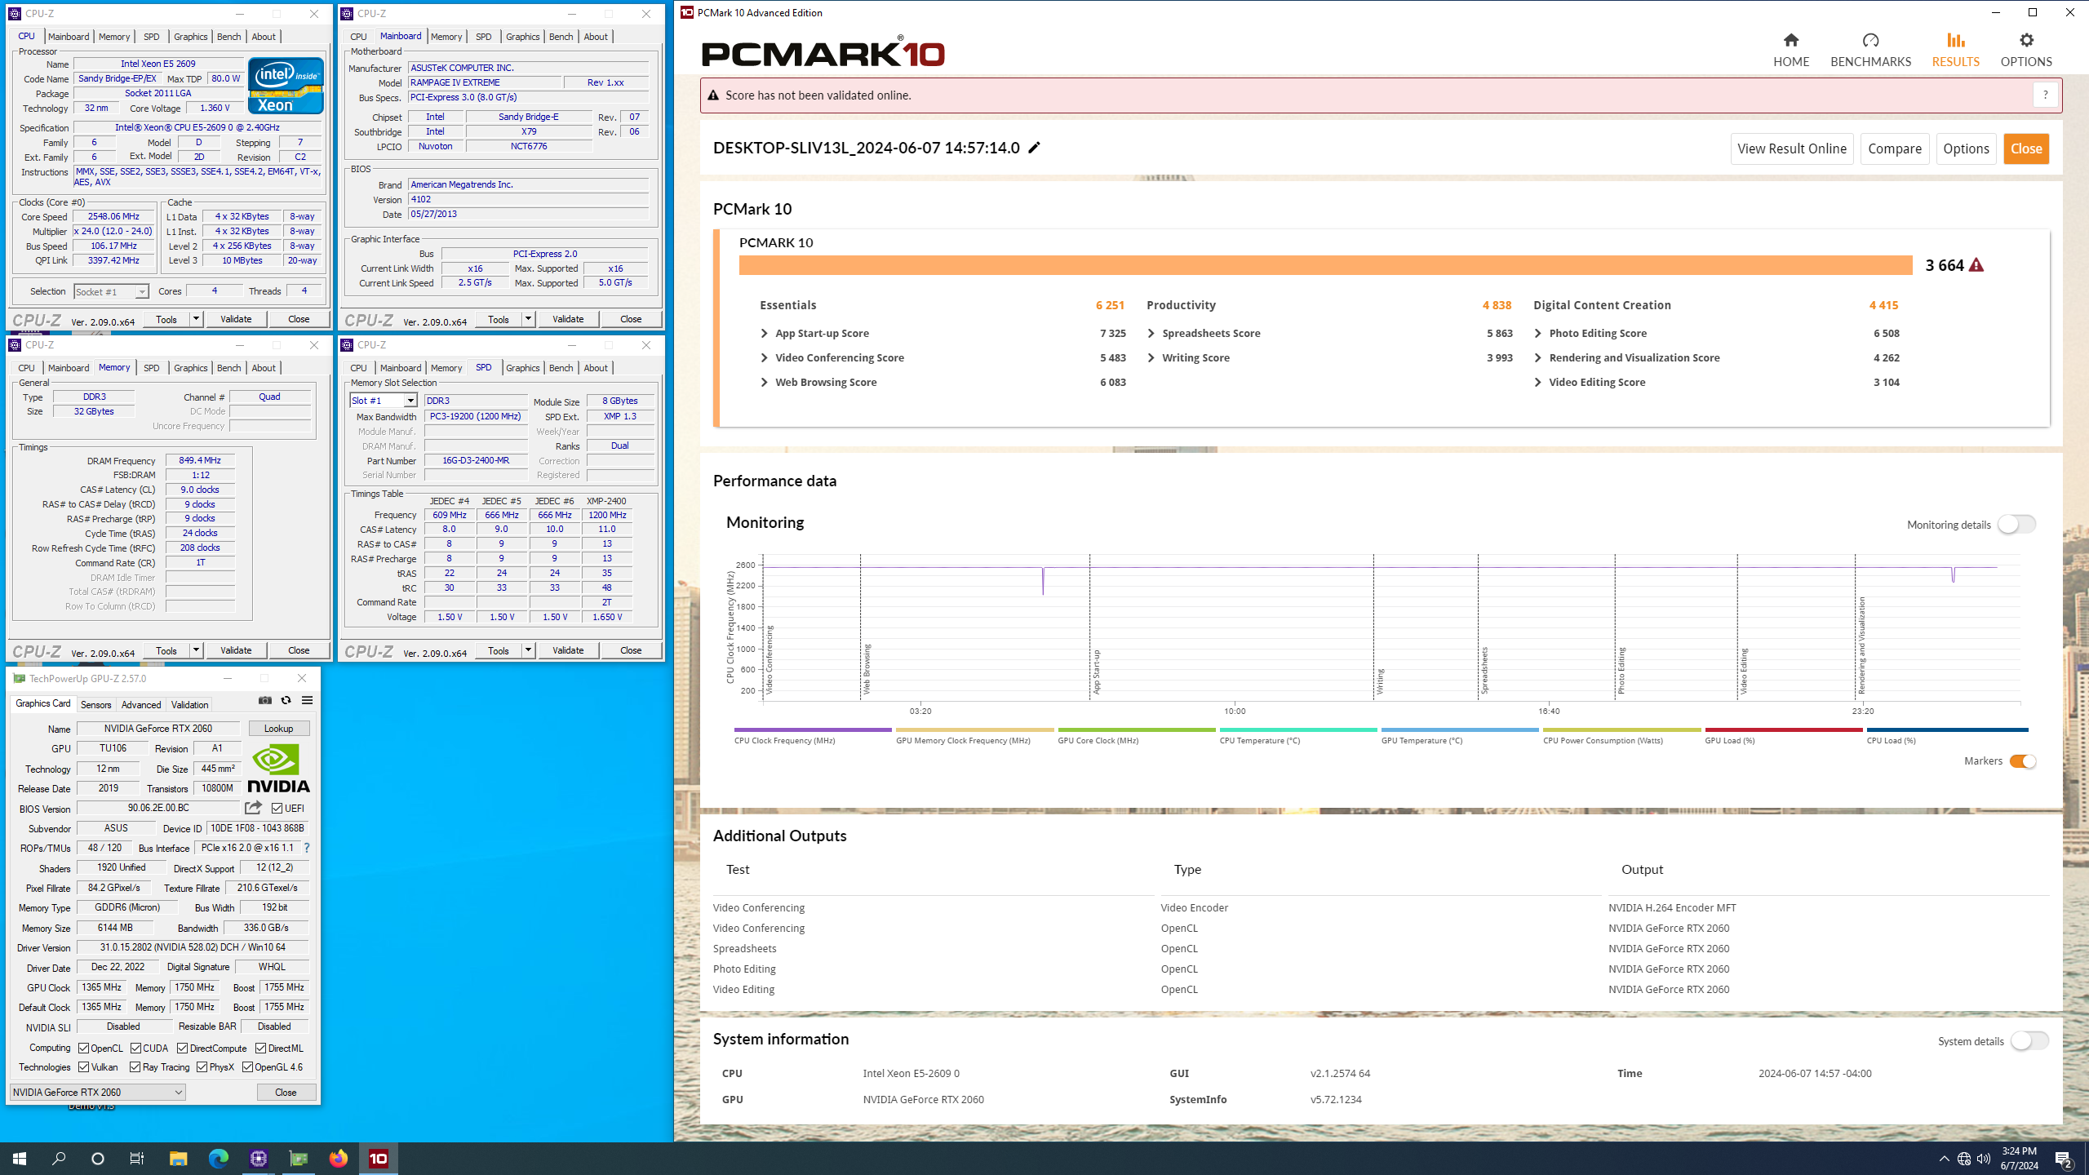The width and height of the screenshot is (2089, 1175).
Task: Switch to GPU-Z via the taskbar icon
Action: (x=299, y=1158)
